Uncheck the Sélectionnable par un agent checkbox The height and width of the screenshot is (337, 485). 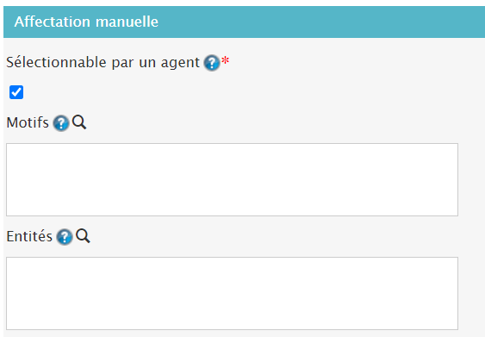click(16, 92)
